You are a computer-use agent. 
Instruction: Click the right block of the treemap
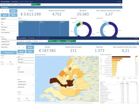pyautogui.click(x=64, y=29)
